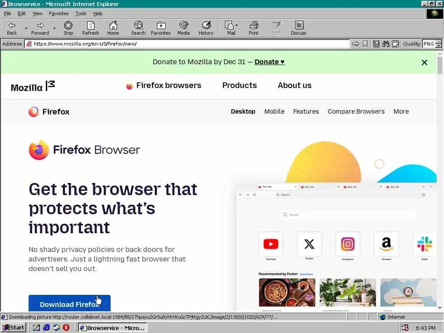Click the pizza thumbnail in Pocket recommendations
The width and height of the screenshot is (444, 333).
click(287, 292)
